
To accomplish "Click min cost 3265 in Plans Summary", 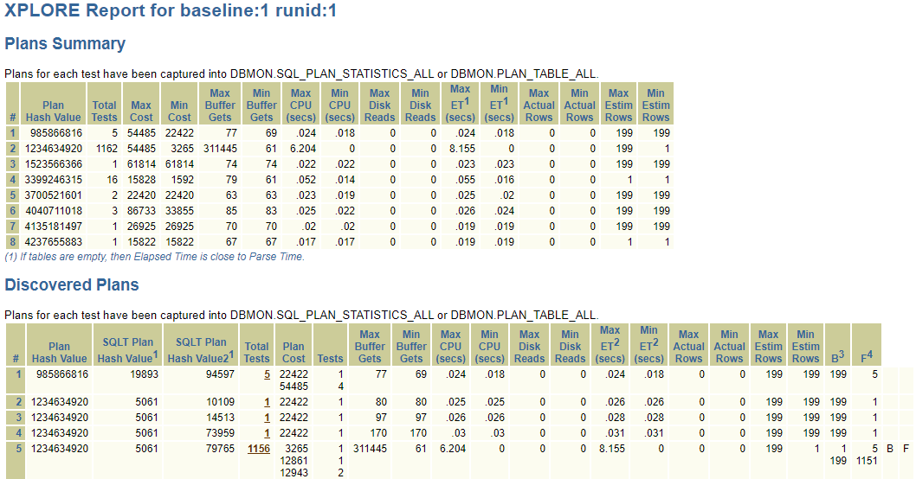I will coord(183,149).
